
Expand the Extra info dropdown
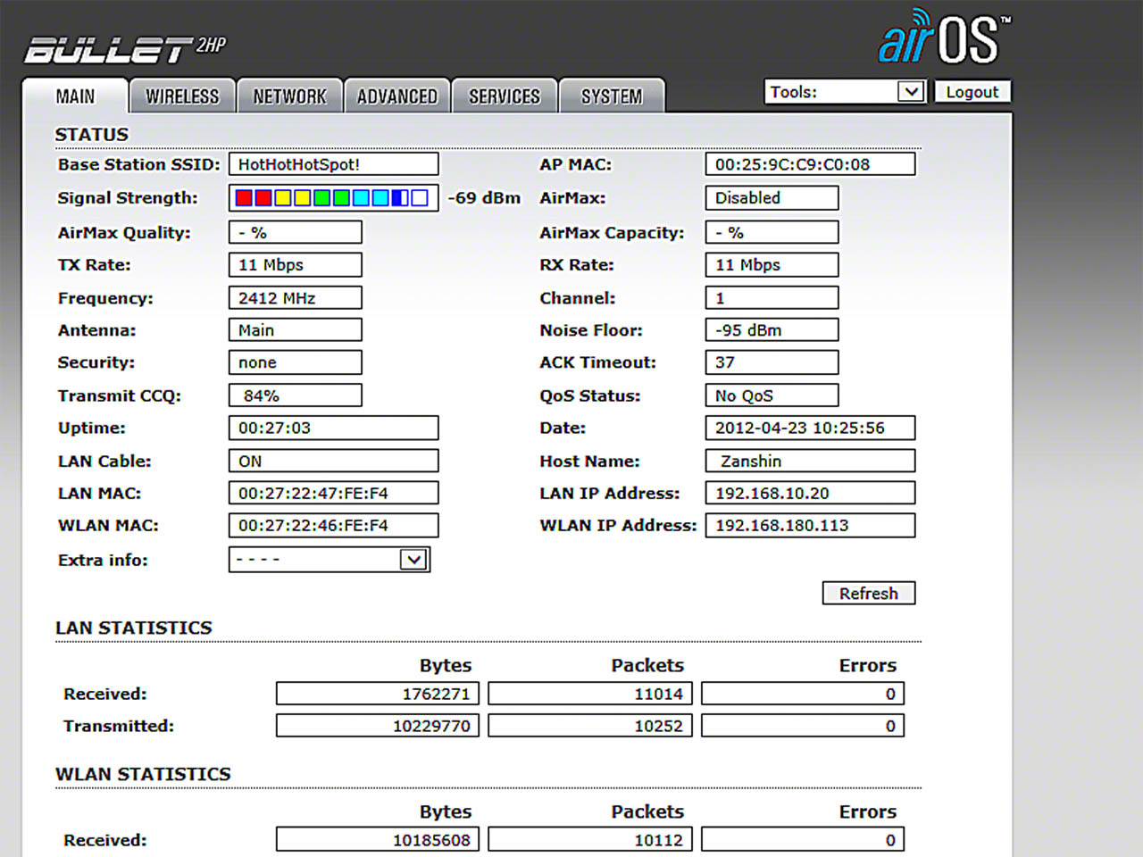coord(329,560)
